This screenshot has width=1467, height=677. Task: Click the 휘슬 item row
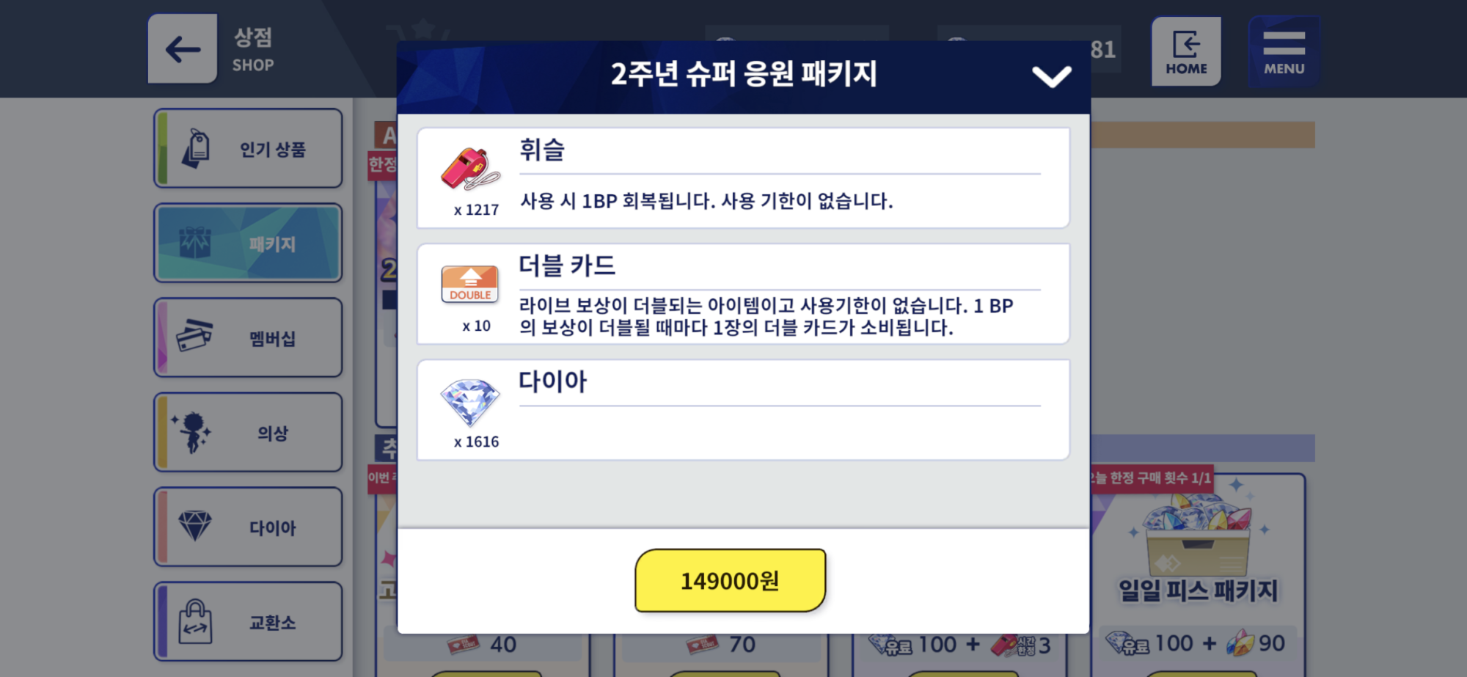click(x=743, y=178)
